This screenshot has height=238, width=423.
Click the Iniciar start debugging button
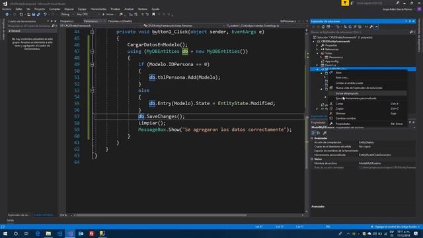pyautogui.click(x=108, y=15)
